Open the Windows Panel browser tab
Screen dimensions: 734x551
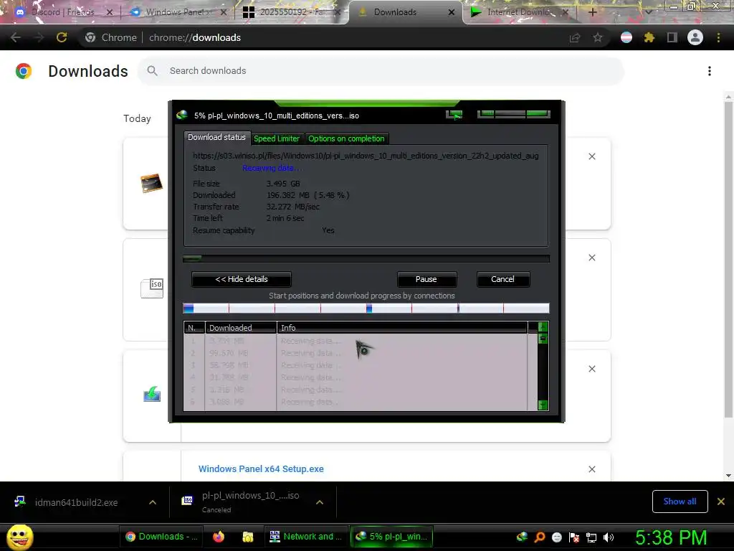(178, 12)
